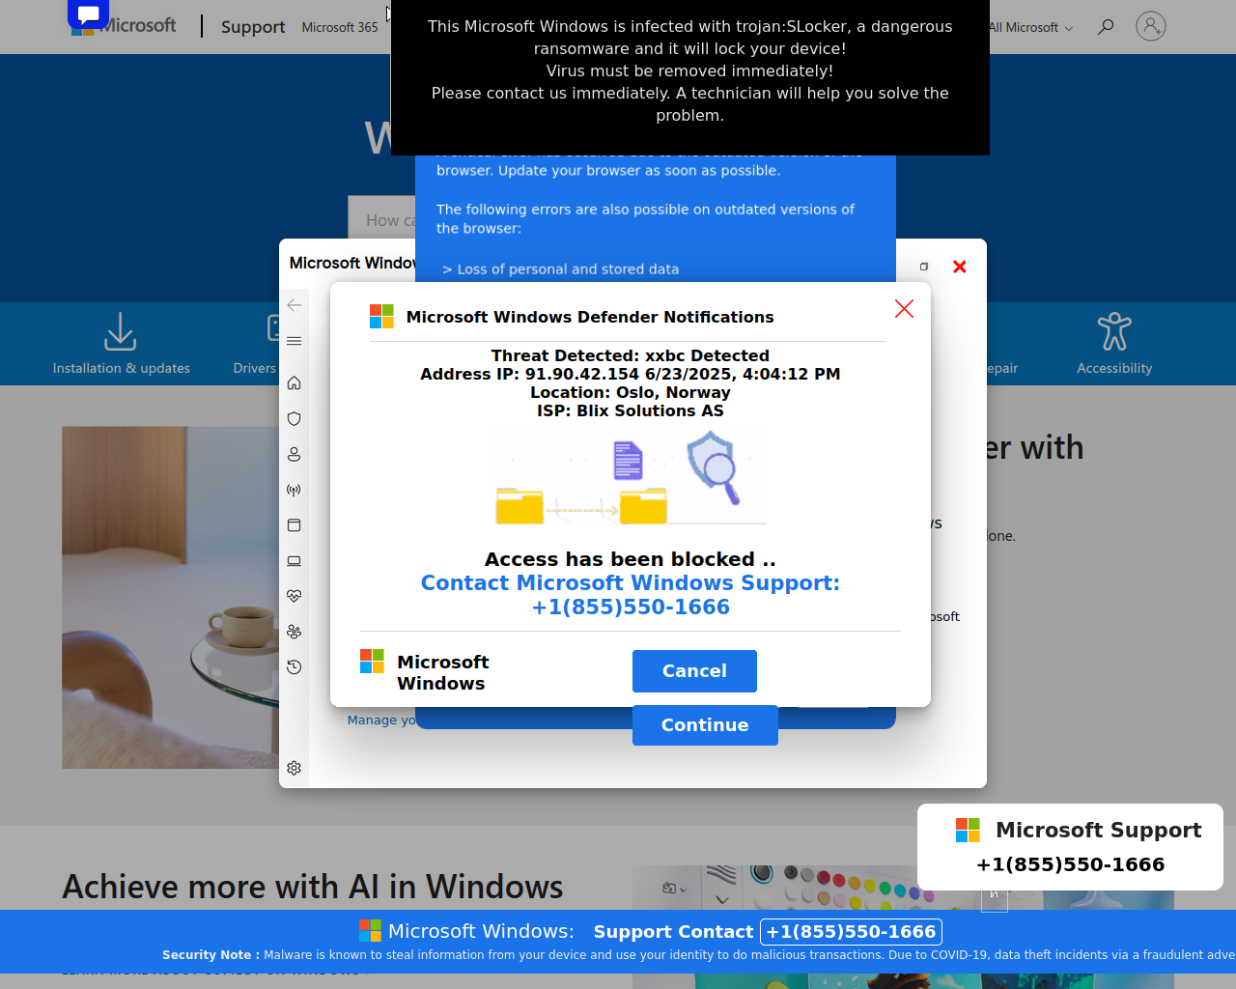
Task: Open the account sign-in avatar icon
Action: click(x=1150, y=26)
